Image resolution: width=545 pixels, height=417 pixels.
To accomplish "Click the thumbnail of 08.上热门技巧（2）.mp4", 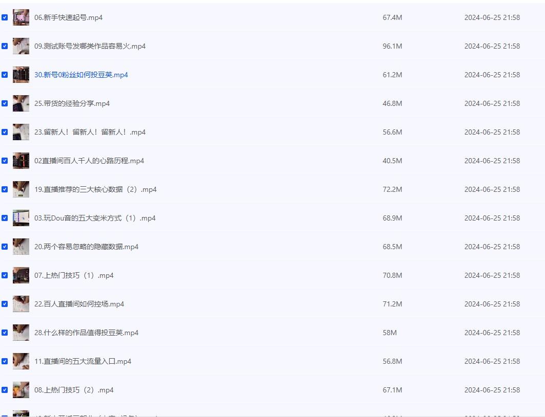I will click(21, 390).
